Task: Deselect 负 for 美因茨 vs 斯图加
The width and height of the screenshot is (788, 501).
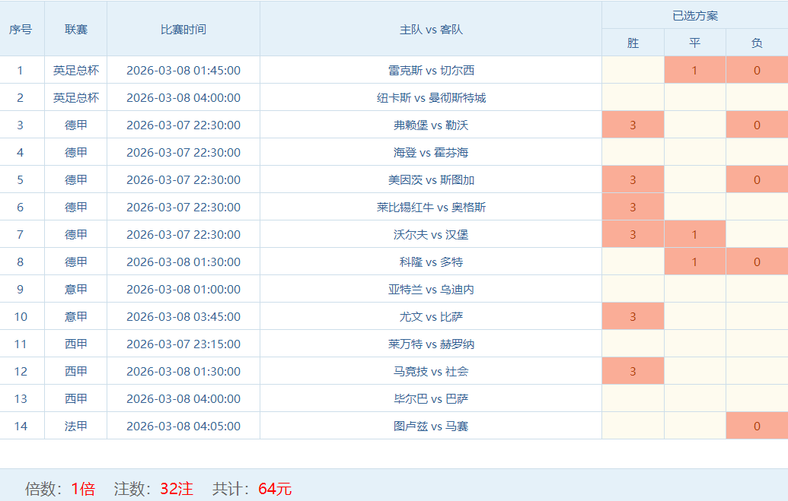Action: coord(756,180)
